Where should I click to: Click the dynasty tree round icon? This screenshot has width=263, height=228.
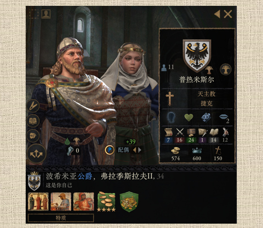[226, 69]
